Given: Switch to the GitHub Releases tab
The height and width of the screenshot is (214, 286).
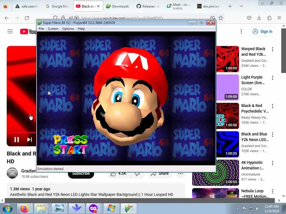Looking at the screenshot, I should click(x=148, y=6).
